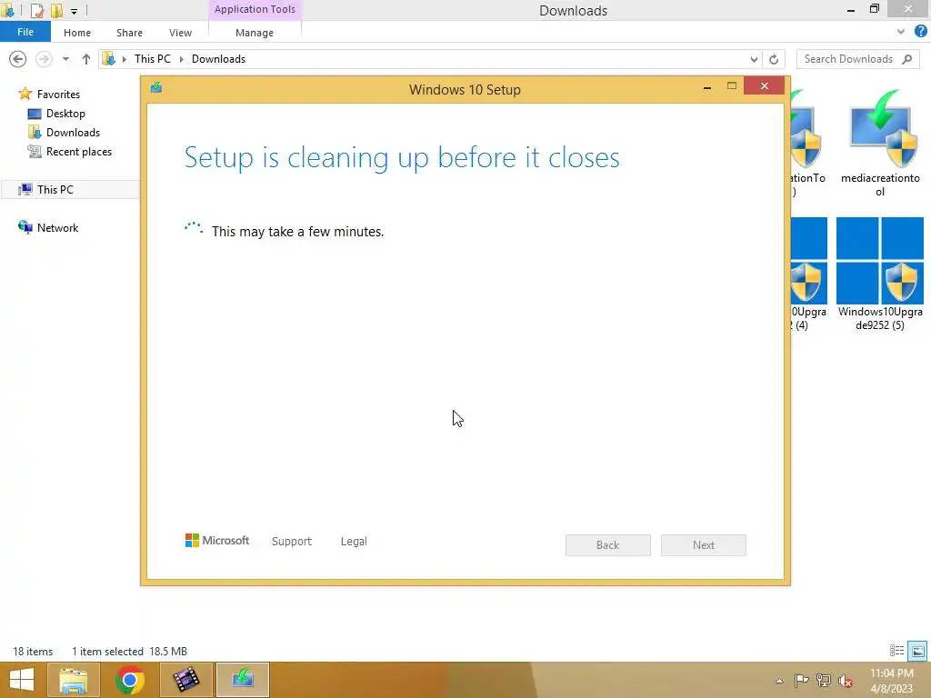Launch Google Chrome from the taskbar
The width and height of the screenshot is (931, 698).
[129, 680]
